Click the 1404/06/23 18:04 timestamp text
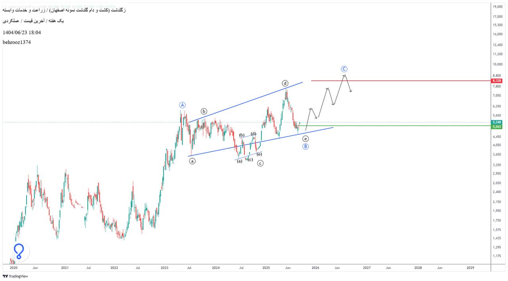The height and width of the screenshot is (281, 508). coord(22,32)
